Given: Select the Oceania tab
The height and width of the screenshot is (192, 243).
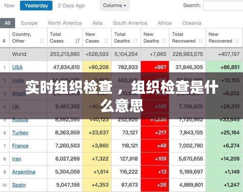Looking at the screenshot, I should tap(192, 23).
